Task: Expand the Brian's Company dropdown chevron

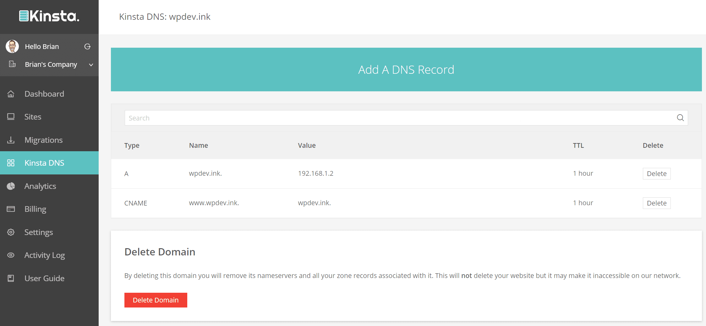Action: tap(91, 65)
